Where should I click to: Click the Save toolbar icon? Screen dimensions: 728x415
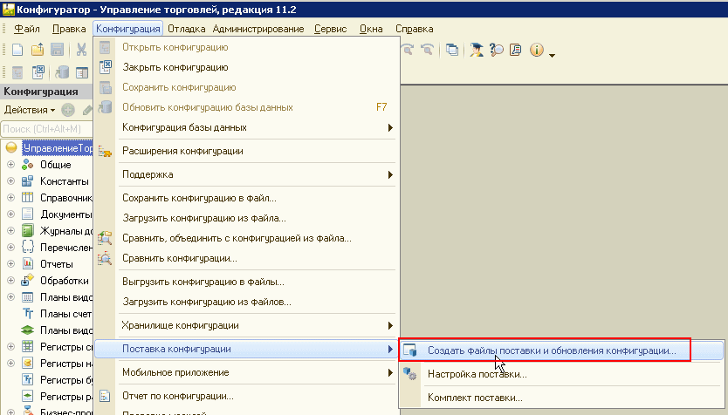57,50
